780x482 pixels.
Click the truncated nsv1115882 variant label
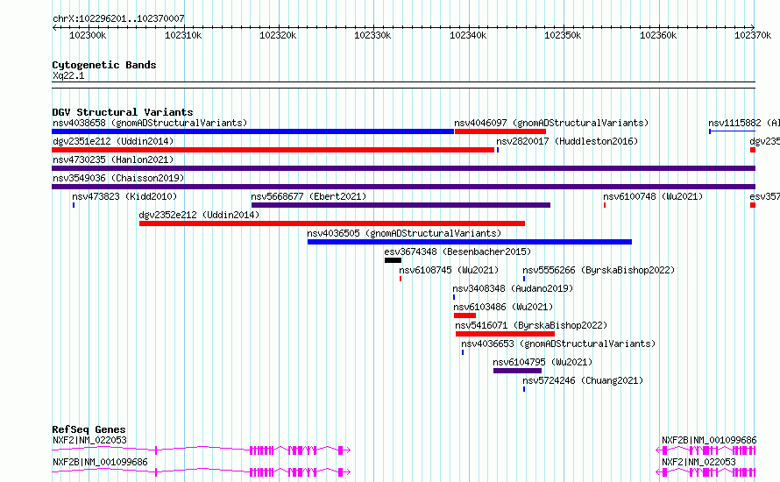[x=744, y=123]
